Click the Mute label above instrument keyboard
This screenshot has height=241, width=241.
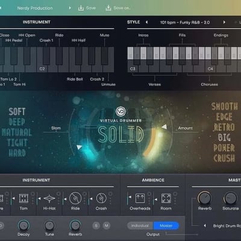[104, 35]
